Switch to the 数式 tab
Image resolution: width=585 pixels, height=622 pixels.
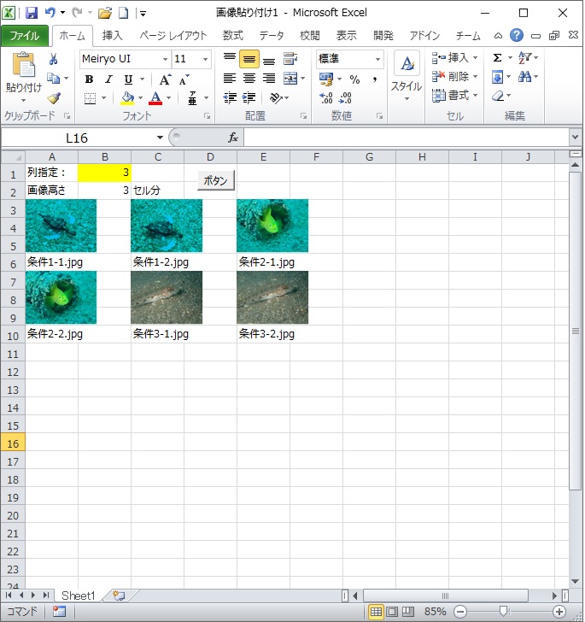233,36
